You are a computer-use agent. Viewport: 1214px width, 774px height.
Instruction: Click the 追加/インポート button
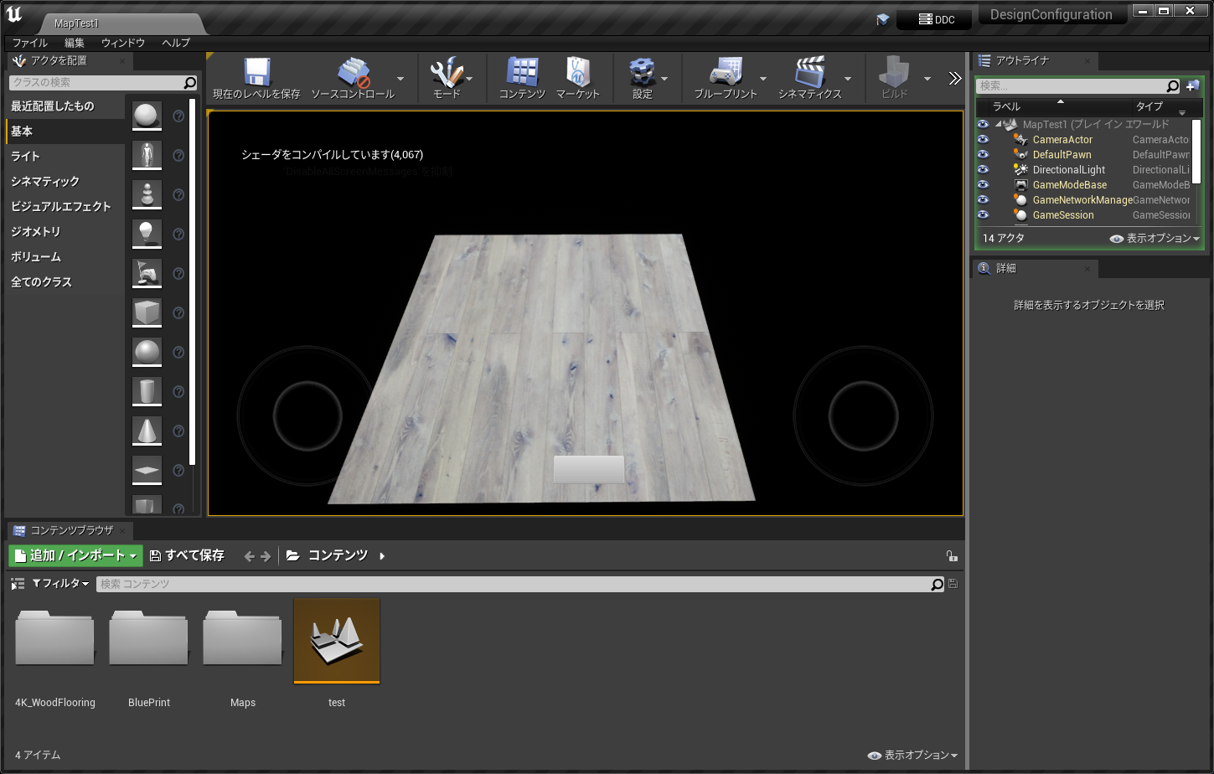75,555
